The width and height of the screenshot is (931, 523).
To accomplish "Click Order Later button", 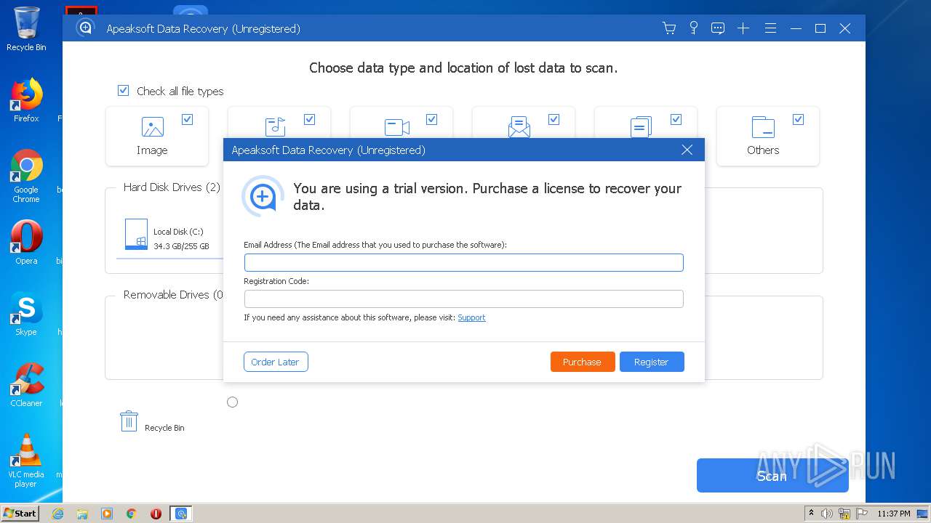I will [x=276, y=362].
